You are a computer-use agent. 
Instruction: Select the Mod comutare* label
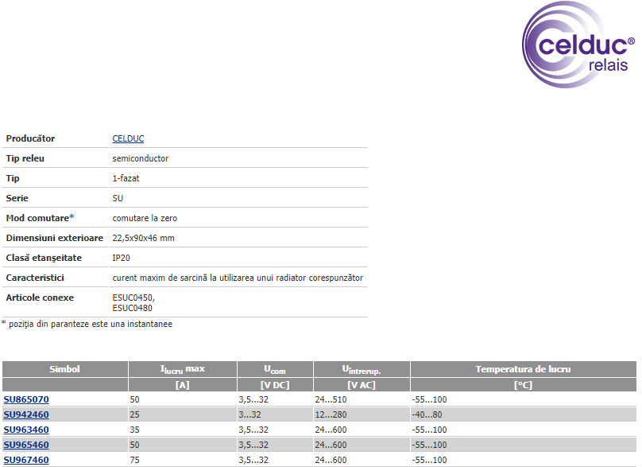[40, 218]
